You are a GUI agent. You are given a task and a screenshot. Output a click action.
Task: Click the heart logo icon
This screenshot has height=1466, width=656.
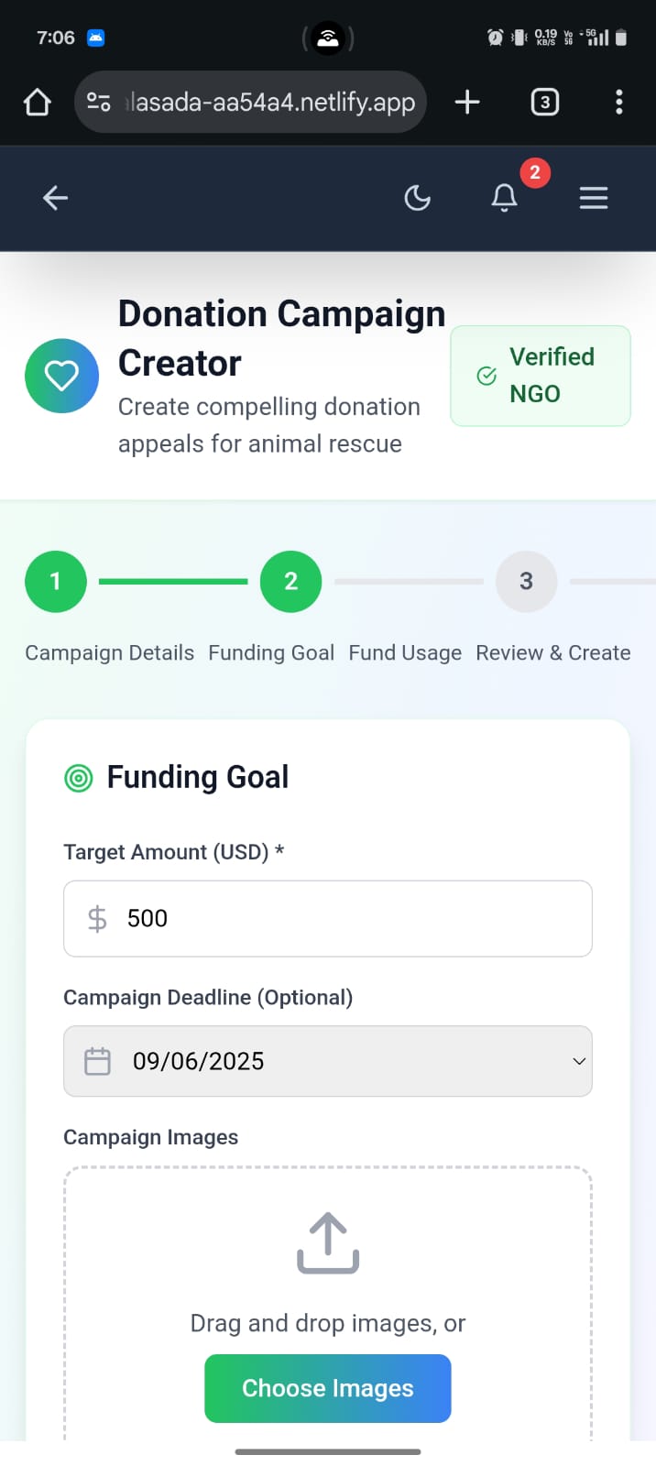(61, 376)
